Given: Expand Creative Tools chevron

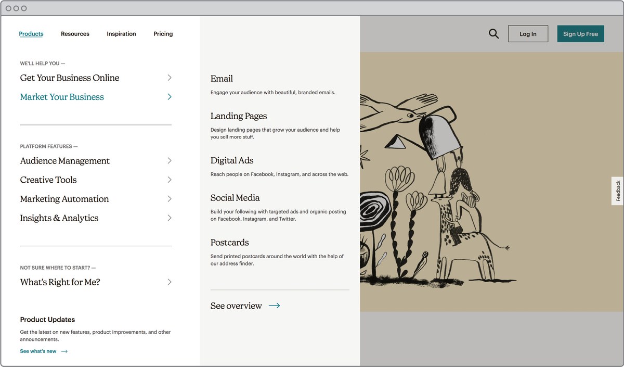Looking at the screenshot, I should 170,180.
